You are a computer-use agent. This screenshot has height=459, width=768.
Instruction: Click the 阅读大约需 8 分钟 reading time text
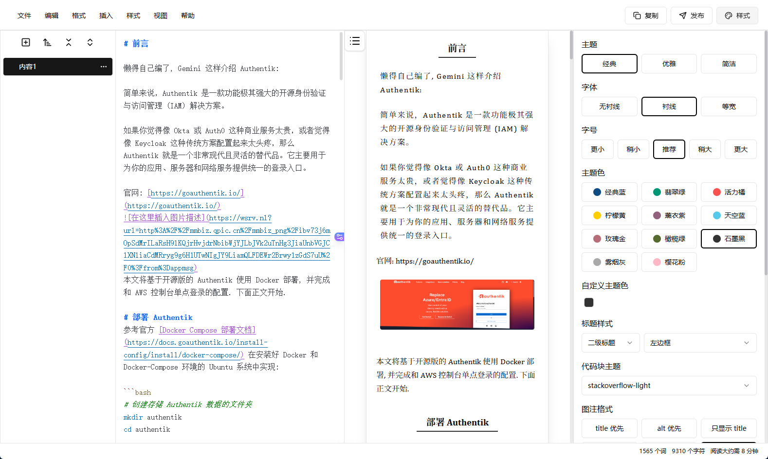coord(734,451)
